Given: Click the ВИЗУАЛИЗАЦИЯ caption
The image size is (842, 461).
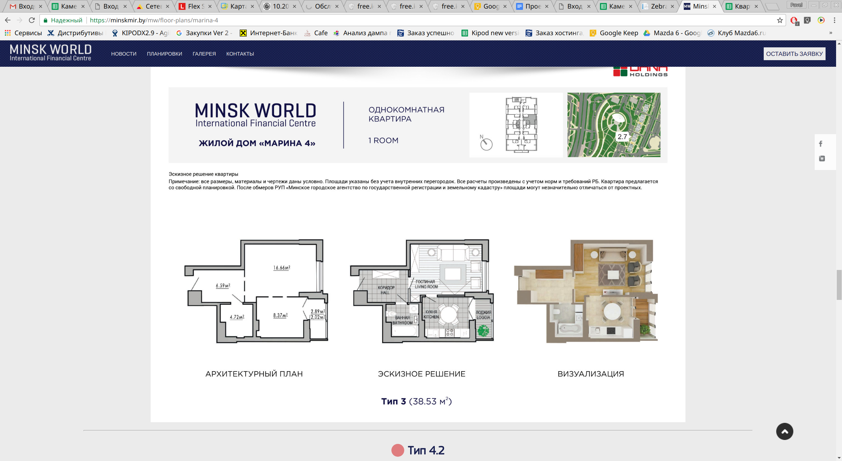Looking at the screenshot, I should click(x=591, y=374).
